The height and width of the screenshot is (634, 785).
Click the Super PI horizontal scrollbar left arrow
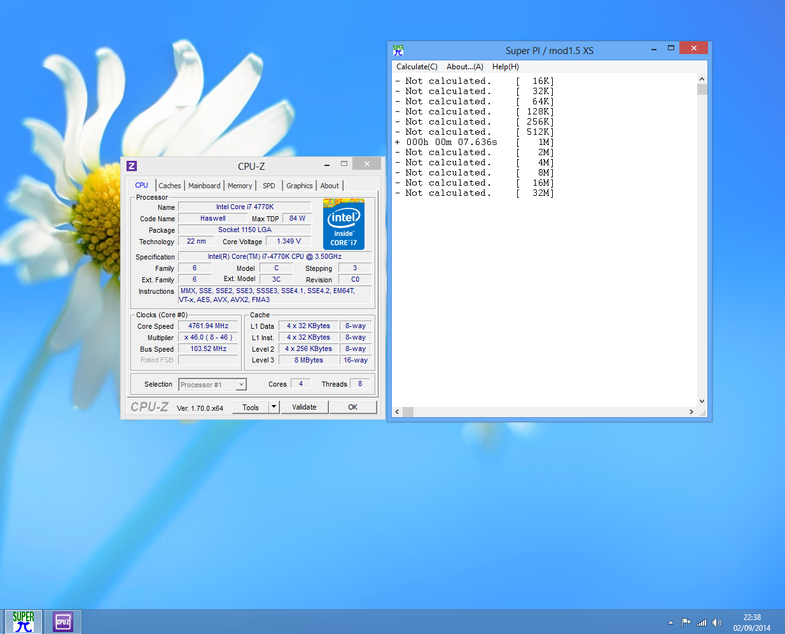coord(398,412)
